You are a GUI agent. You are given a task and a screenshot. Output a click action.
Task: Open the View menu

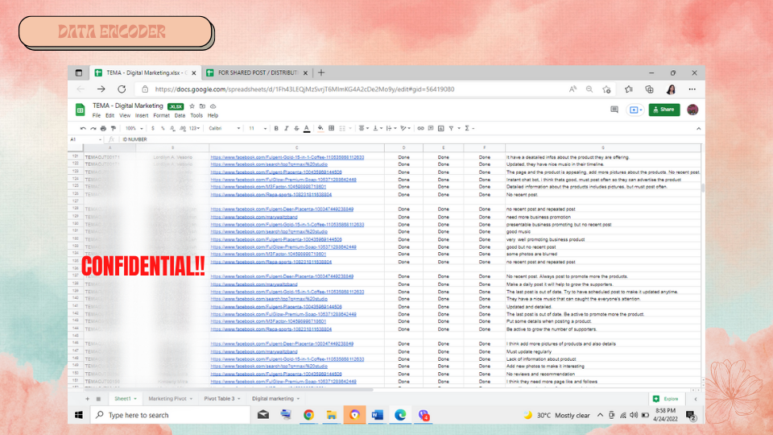[125, 115]
